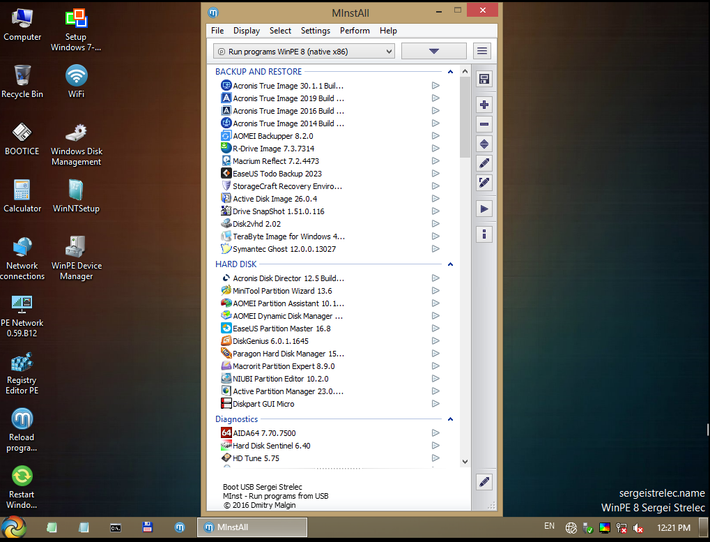Click the minus remove button in sidebar
The image size is (710, 542).
coord(484,124)
